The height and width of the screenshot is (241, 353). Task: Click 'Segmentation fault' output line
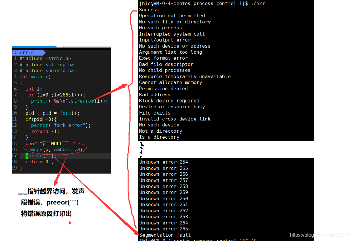(x=165, y=235)
